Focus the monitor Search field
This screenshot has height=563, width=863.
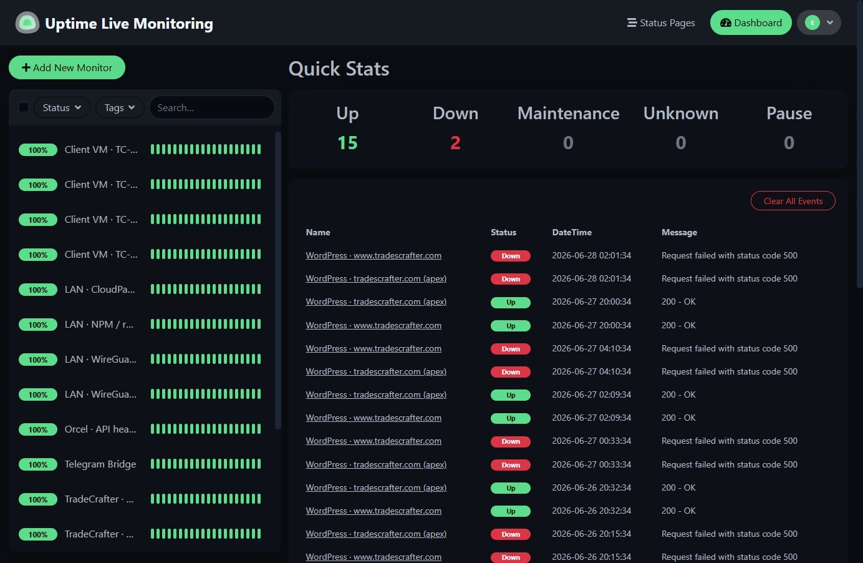[212, 107]
